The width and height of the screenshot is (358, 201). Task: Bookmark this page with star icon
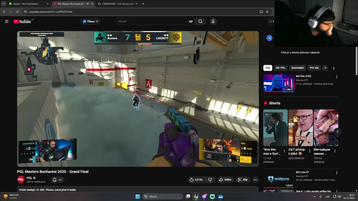(267, 12)
